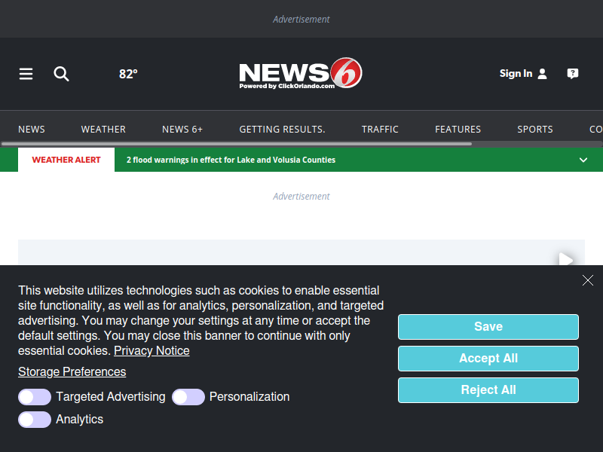This screenshot has height=452, width=603.
Task: Open the GETTING RESULTS. nav tab
Action: pyautogui.click(x=282, y=129)
